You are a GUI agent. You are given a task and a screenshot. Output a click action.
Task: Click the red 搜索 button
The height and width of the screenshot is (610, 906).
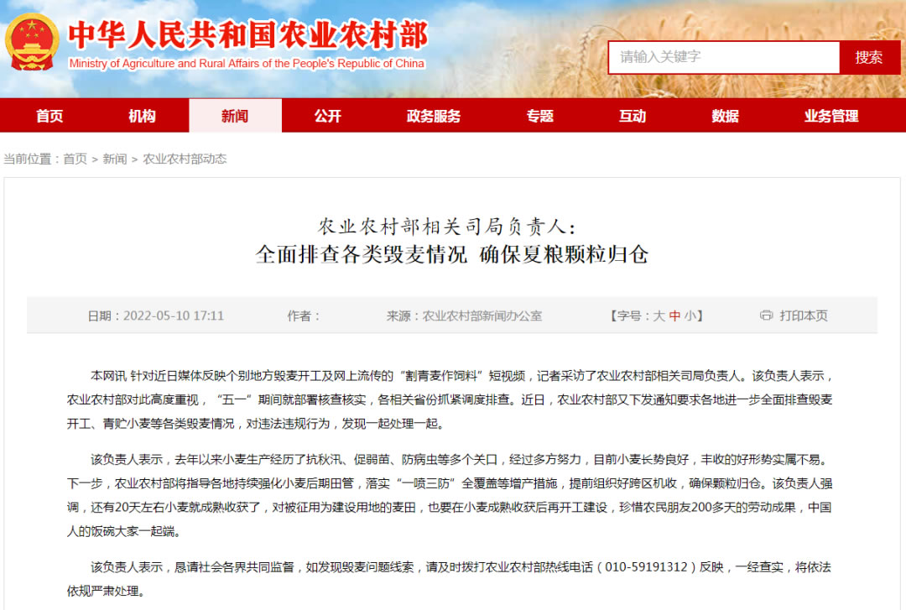(x=869, y=57)
